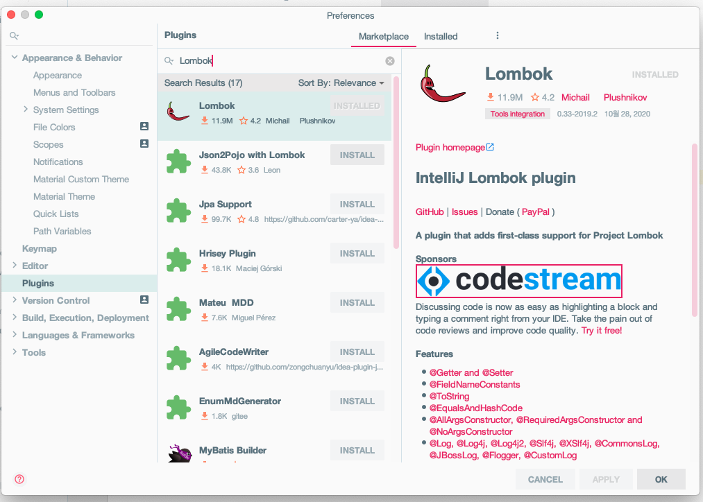Open Notifications settings page
This screenshot has height=502, width=703.
(58, 162)
